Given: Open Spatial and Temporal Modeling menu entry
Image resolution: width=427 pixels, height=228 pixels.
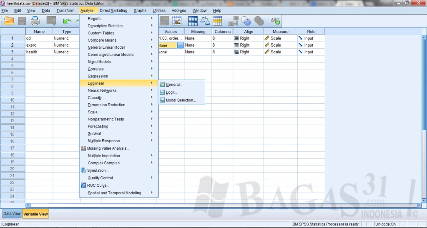Looking at the screenshot, I should tap(119, 193).
